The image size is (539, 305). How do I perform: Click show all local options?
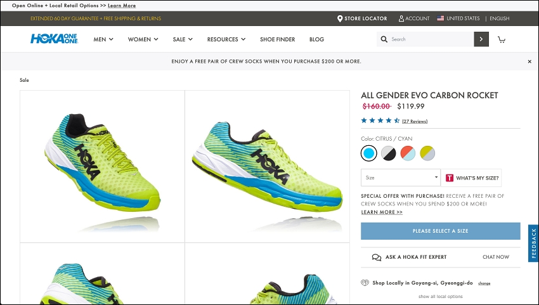pyautogui.click(x=440, y=296)
